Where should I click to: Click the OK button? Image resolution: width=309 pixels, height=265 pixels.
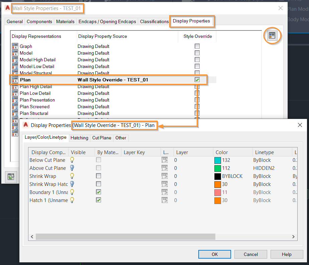[214, 254]
